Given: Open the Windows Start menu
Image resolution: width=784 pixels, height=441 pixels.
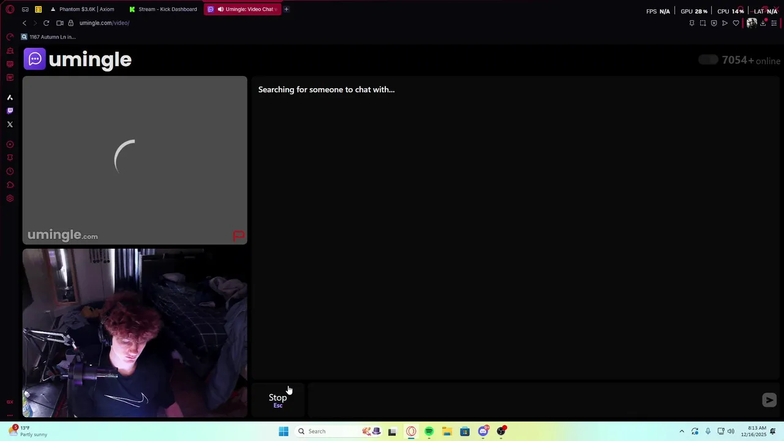Looking at the screenshot, I should 284,431.
